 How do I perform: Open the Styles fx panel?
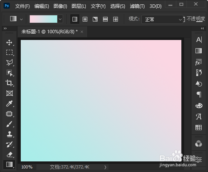199,62
